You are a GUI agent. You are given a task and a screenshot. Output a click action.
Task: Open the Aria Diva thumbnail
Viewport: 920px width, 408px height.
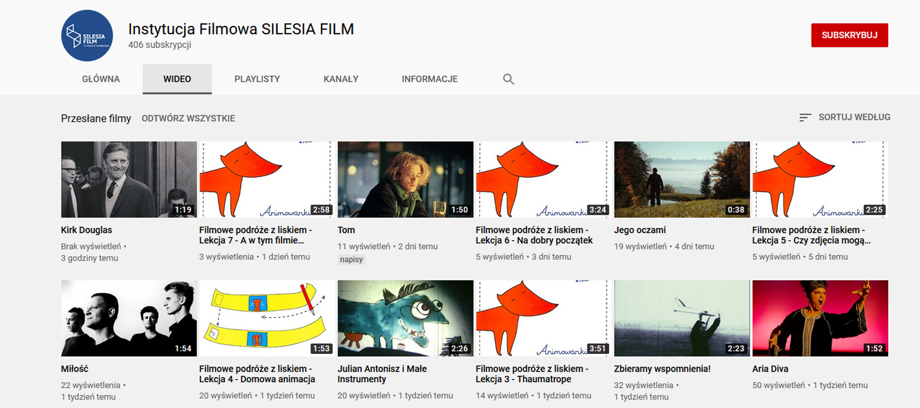(x=820, y=318)
